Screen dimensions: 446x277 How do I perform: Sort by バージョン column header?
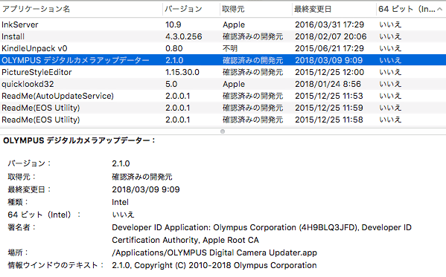(191, 9)
